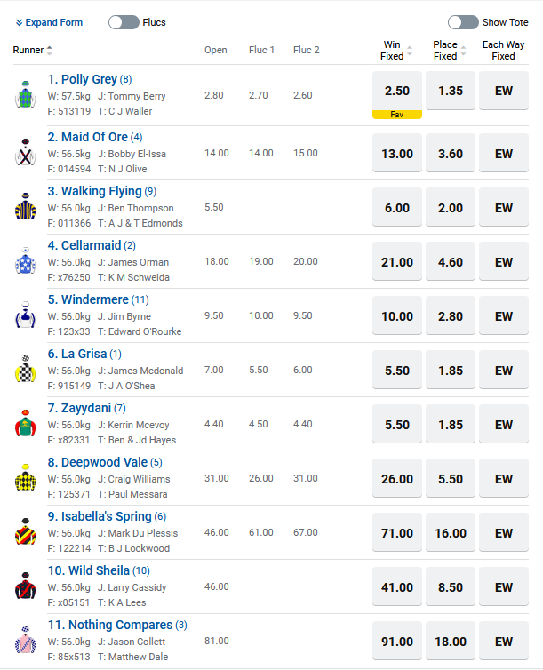Open the Windermere runner link

(x=88, y=299)
